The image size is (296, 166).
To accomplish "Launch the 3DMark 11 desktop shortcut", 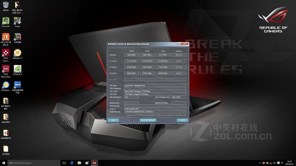I will (x=17, y=54).
